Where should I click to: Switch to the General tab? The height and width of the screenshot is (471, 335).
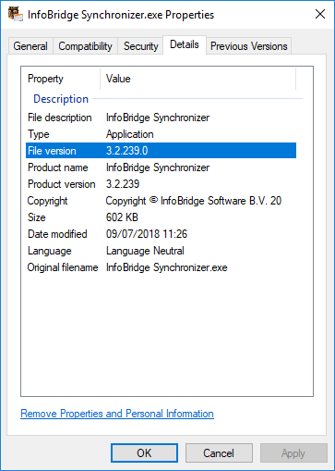point(30,46)
